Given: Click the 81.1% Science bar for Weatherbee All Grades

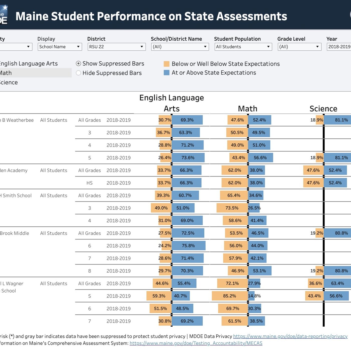Looking at the screenshot, I should (338, 120).
